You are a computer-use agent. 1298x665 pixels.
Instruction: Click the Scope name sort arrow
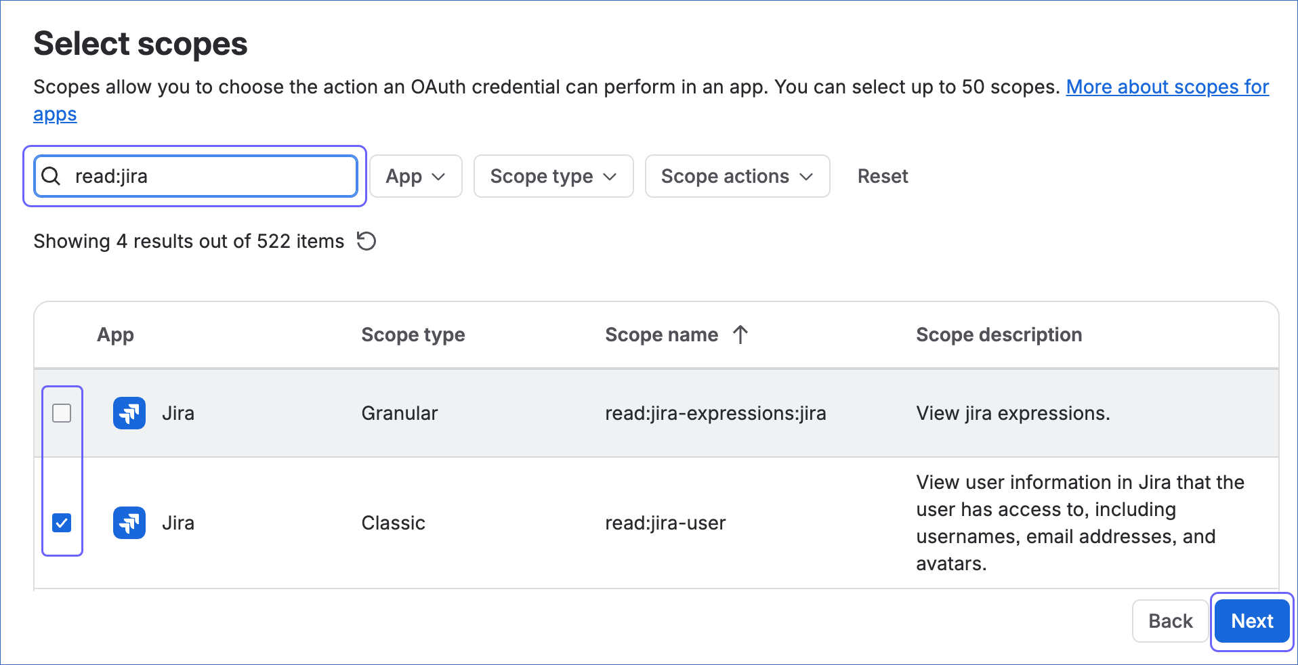tap(740, 335)
